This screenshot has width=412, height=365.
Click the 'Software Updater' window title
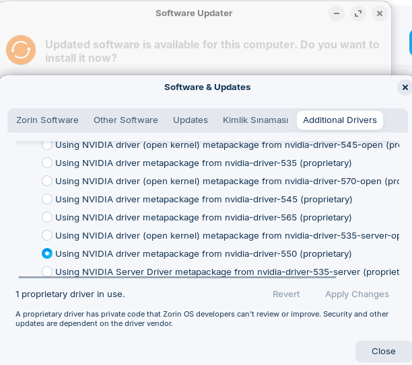[194, 13]
